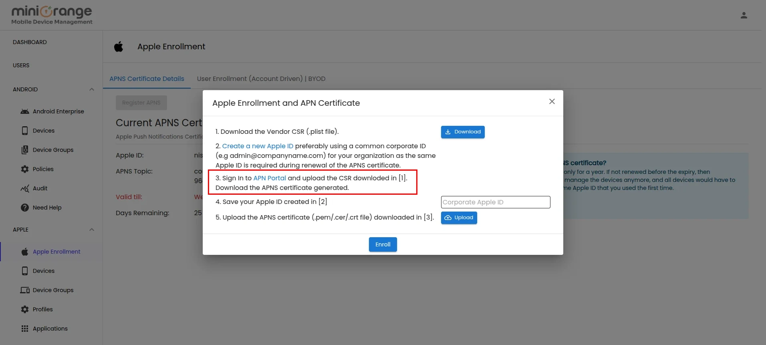Click the Profiles gear icon
Image resolution: width=766 pixels, height=345 pixels.
click(25, 309)
